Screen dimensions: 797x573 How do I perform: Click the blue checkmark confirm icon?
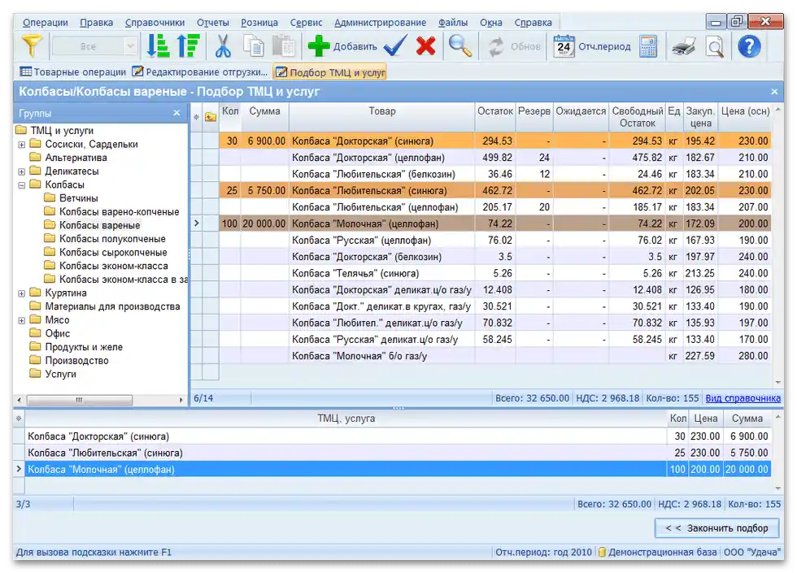[395, 46]
